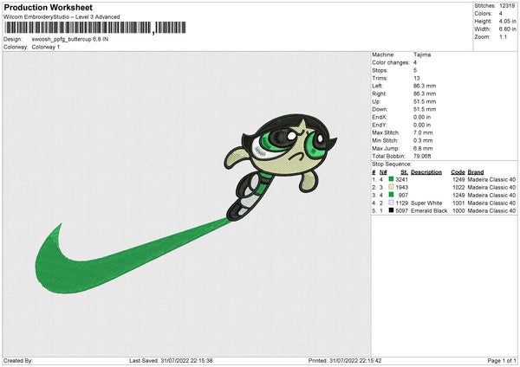Click thread code '1000' in row 5
Image resolution: width=520 pixels, height=367 pixels.
[458, 211]
